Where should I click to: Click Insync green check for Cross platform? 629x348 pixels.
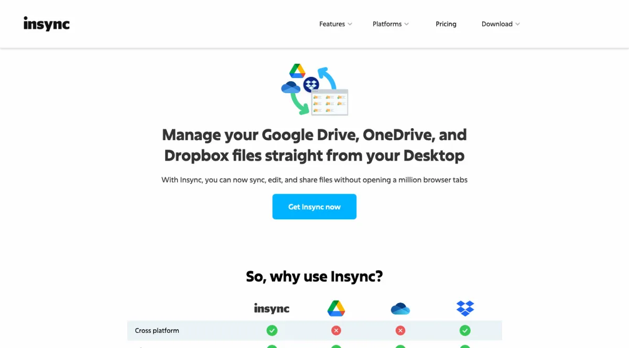pos(272,331)
